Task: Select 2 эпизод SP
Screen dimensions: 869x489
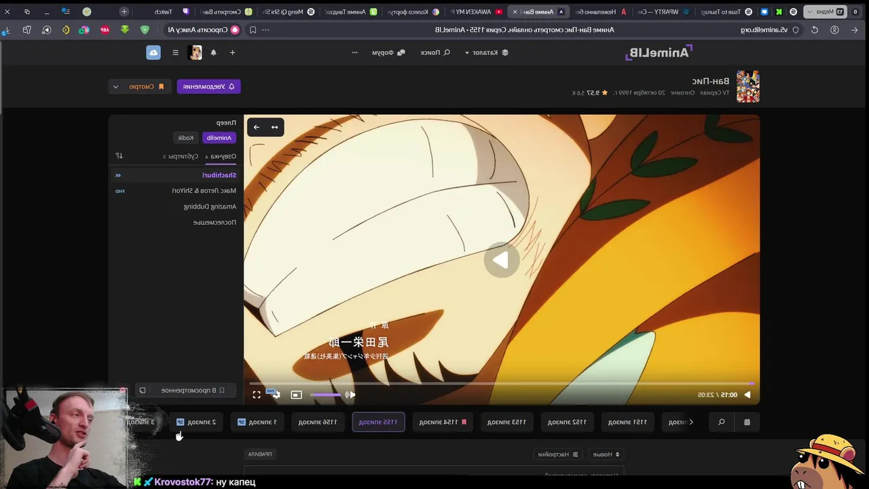Action: click(196, 422)
